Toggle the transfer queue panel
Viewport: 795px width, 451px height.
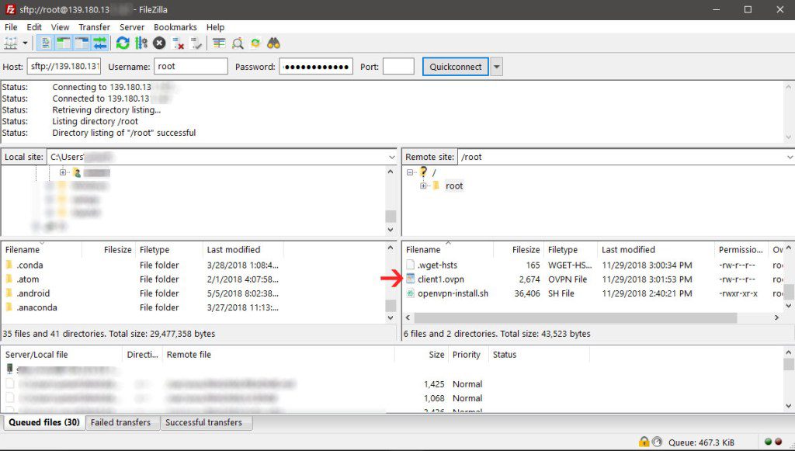[99, 43]
